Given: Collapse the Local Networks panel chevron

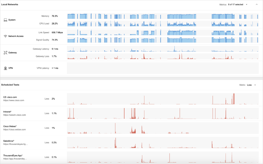Looking at the screenshot, I should click(x=257, y=4).
